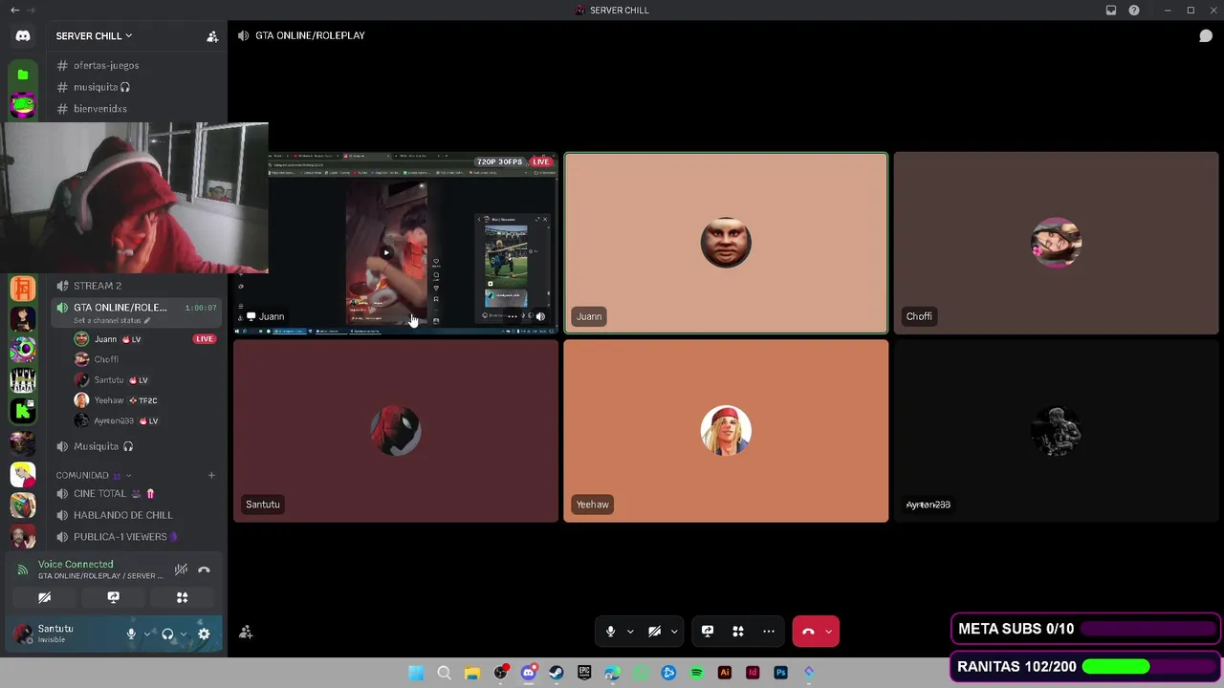
Task: Toggle microphone mute in bottom call bar
Action: [610, 632]
